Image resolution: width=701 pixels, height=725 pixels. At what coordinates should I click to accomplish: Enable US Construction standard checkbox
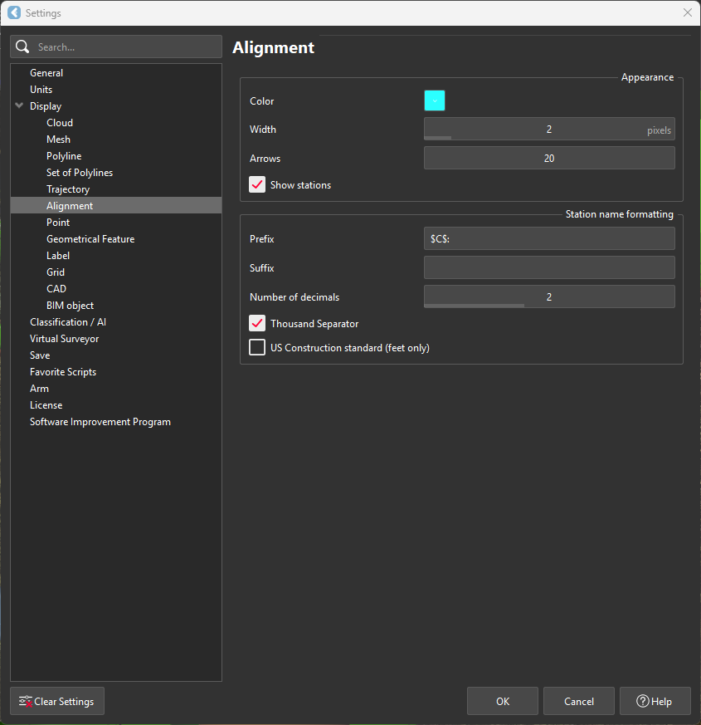[x=257, y=348]
